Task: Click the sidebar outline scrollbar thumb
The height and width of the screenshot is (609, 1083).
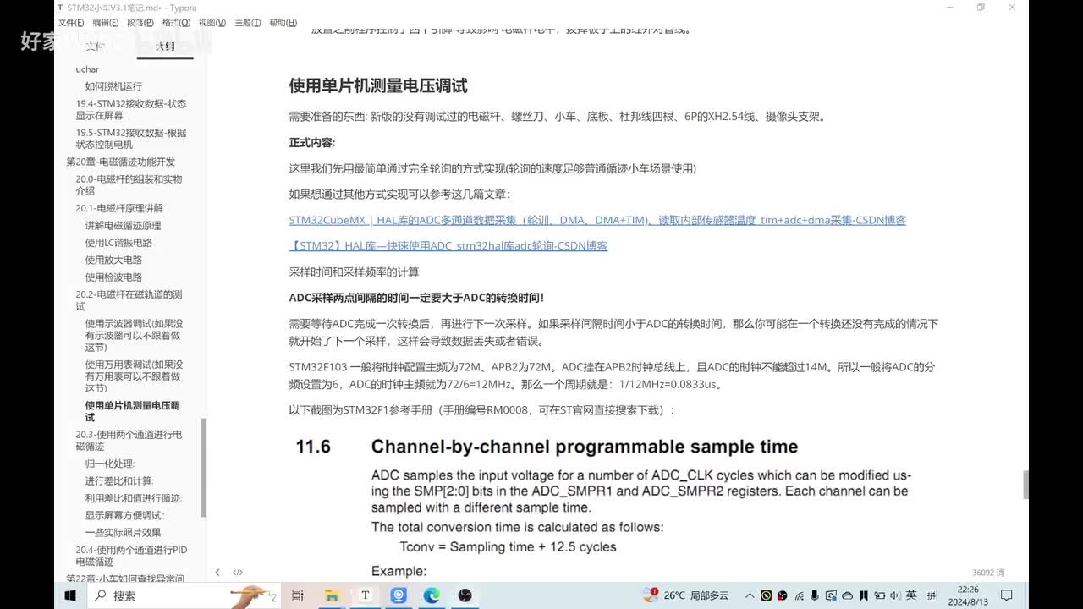Action: pyautogui.click(x=203, y=468)
